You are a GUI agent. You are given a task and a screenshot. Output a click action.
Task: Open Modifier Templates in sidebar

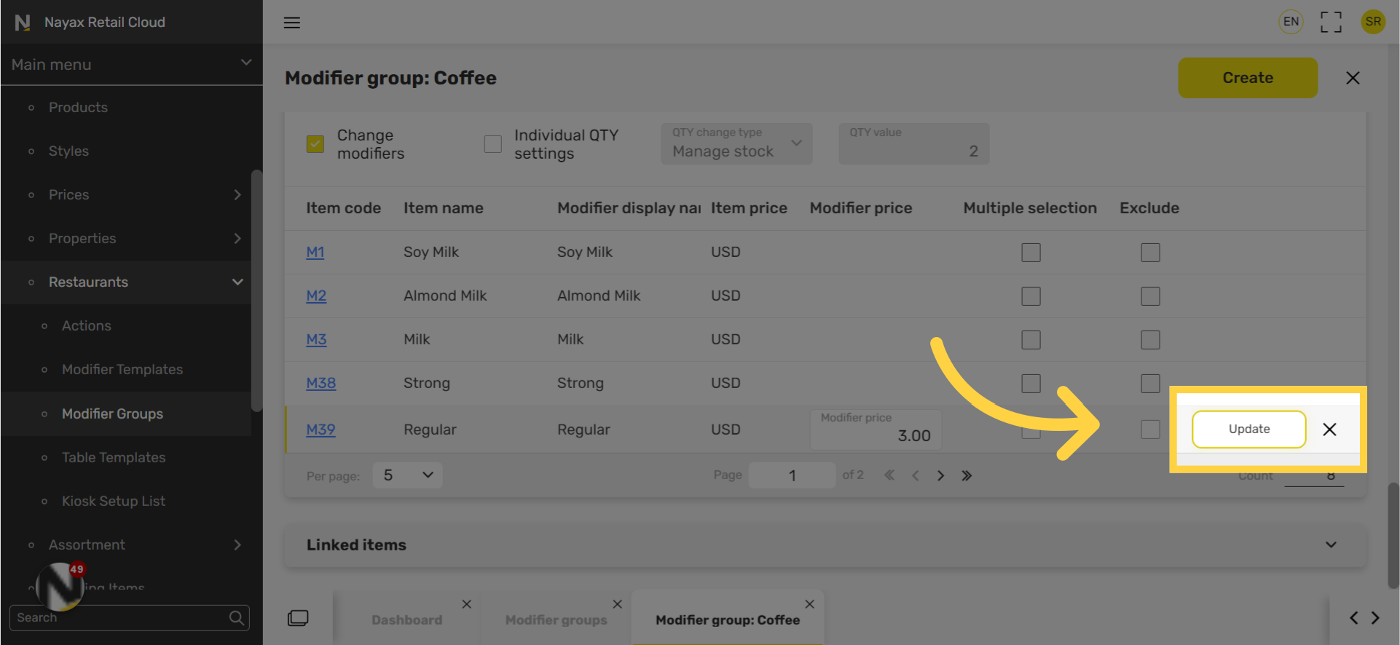122,369
